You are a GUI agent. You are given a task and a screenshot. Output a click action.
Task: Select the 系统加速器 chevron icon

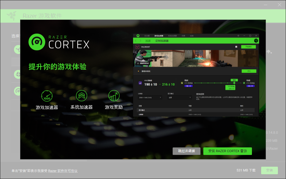point(82,96)
